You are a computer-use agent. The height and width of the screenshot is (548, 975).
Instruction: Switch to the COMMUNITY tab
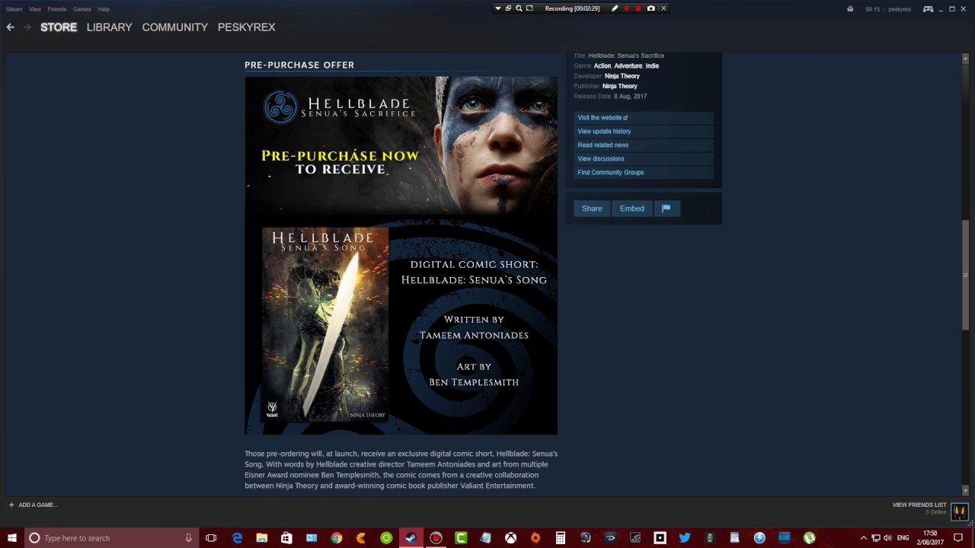pyautogui.click(x=175, y=27)
